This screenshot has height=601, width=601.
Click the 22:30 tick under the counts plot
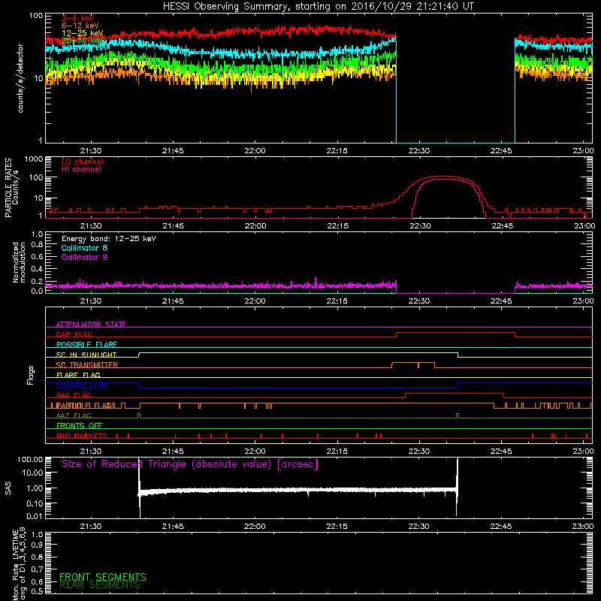coord(419,151)
